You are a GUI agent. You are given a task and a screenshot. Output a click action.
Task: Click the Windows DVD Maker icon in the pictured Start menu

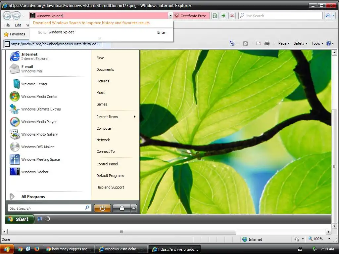click(x=15, y=147)
